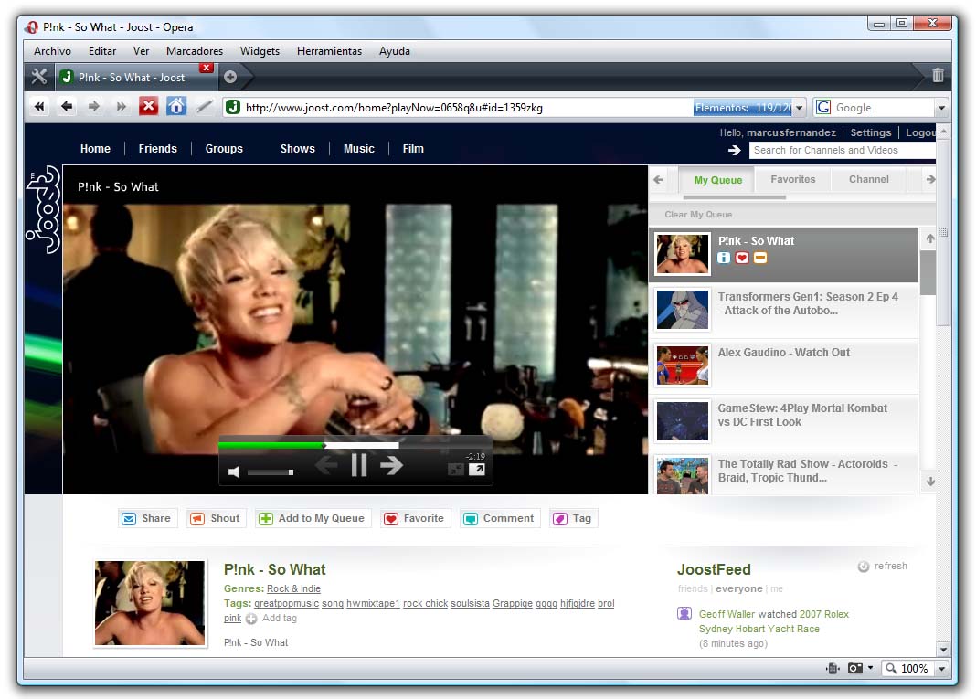Click the Share button
This screenshot has width=976, height=699.
point(147,518)
